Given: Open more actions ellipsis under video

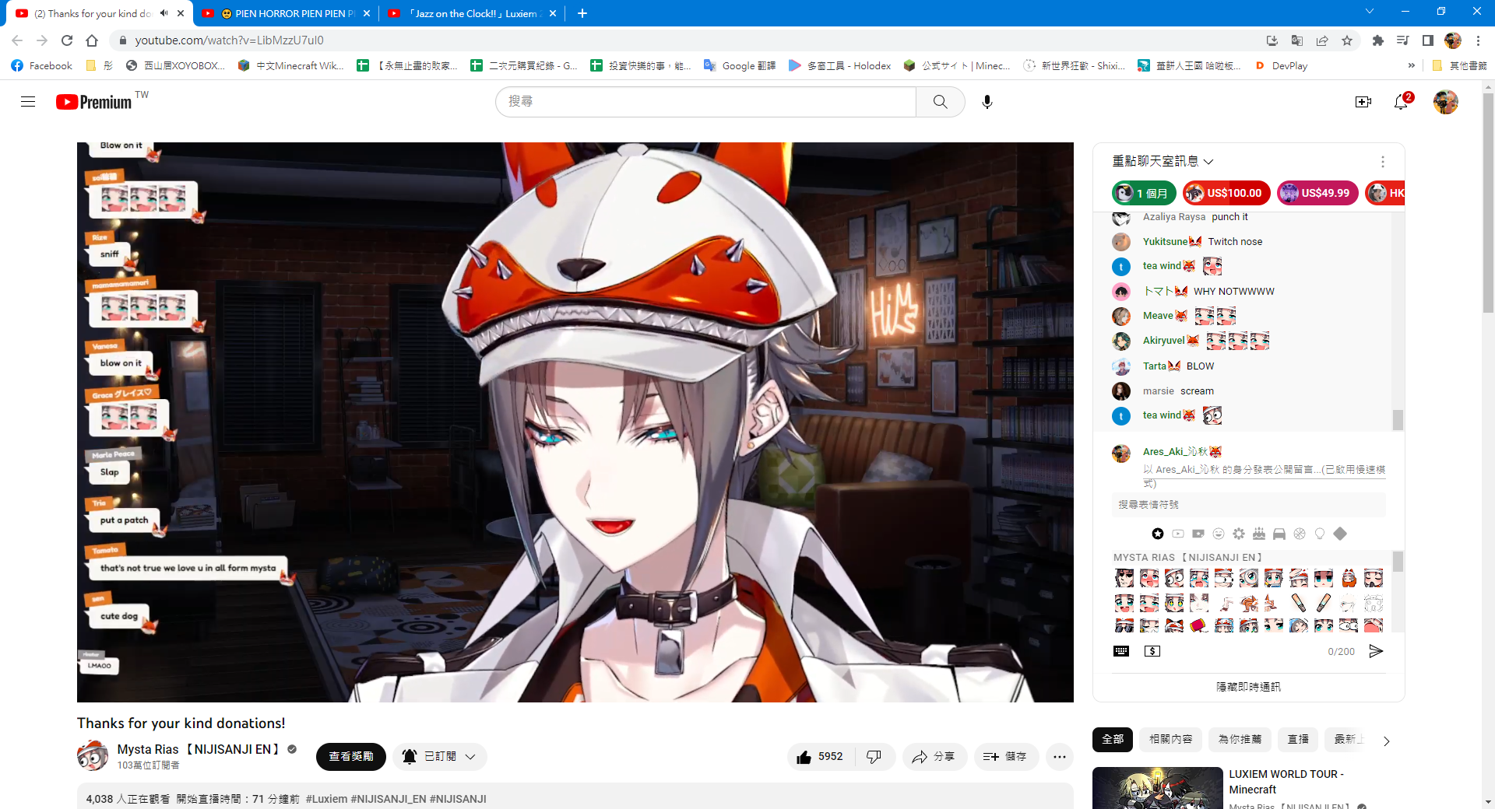Looking at the screenshot, I should (1060, 757).
